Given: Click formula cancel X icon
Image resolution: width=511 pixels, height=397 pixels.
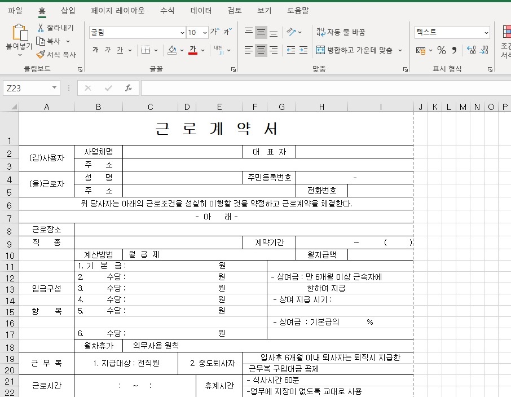Looking at the screenshot, I should coord(87,88).
